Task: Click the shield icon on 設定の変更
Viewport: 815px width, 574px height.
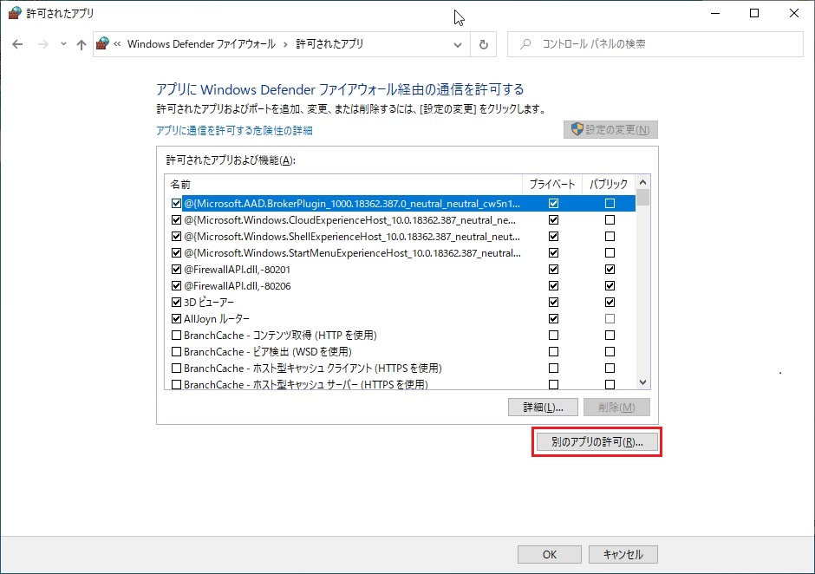Action: pyautogui.click(x=577, y=129)
